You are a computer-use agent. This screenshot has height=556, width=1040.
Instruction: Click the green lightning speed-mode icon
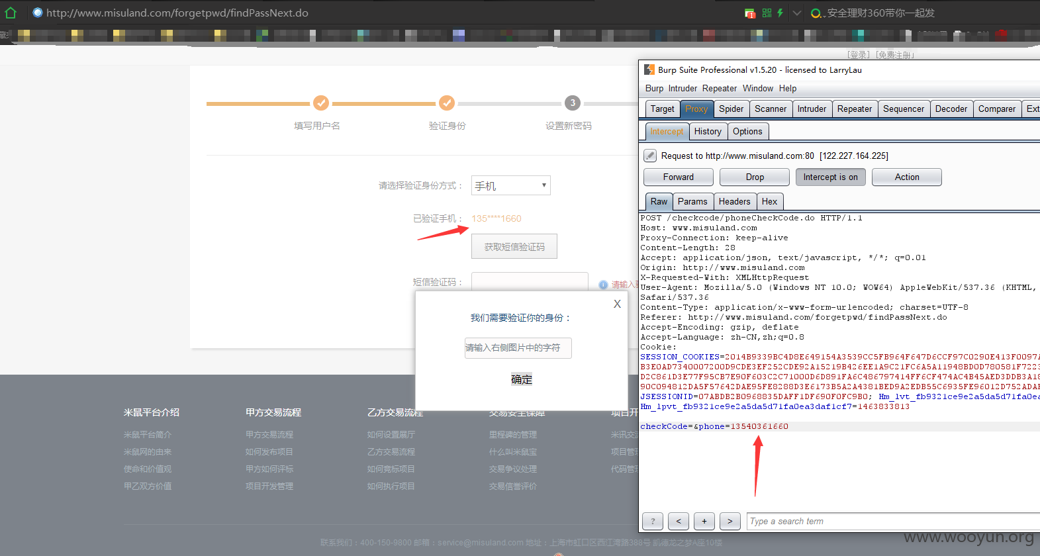(780, 13)
